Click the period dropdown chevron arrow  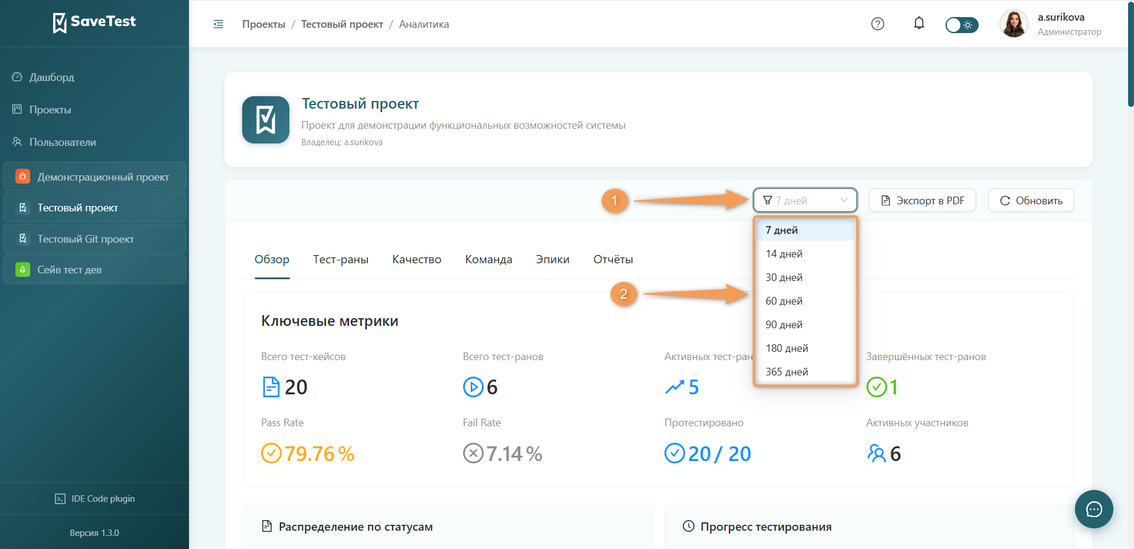tap(844, 200)
